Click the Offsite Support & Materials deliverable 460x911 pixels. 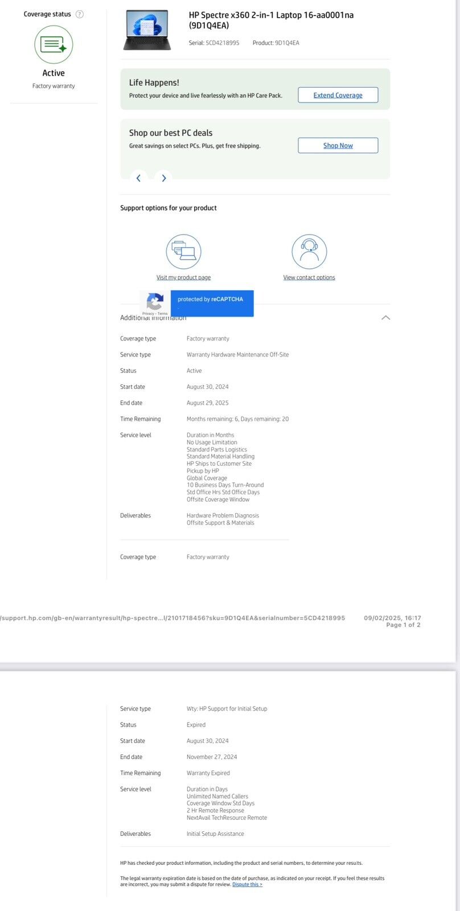tap(220, 523)
